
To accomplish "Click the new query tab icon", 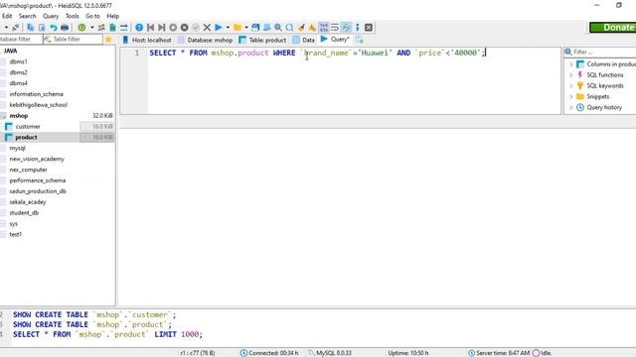I will (x=359, y=40).
